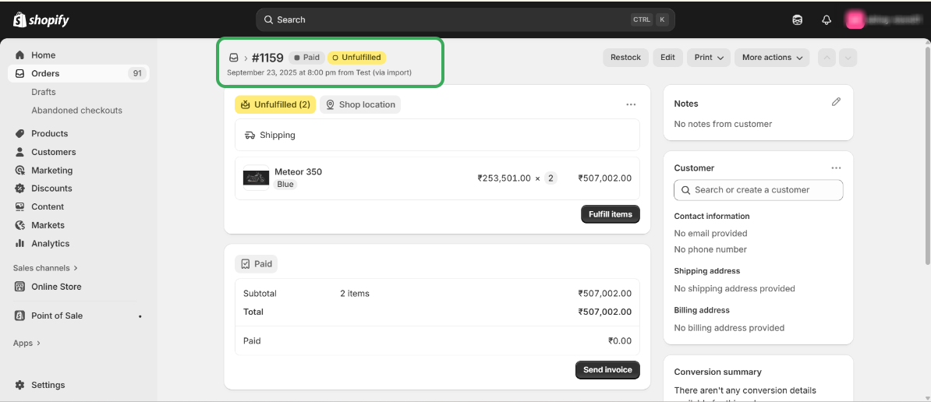
Task: Expand the Sales channels section
Action: [45, 268]
